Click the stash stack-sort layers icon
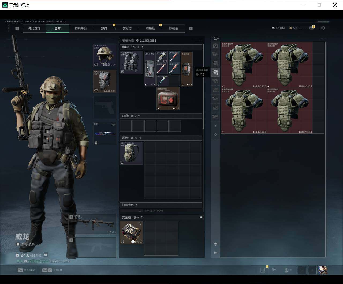This screenshot has width=343, height=284. tap(215, 244)
